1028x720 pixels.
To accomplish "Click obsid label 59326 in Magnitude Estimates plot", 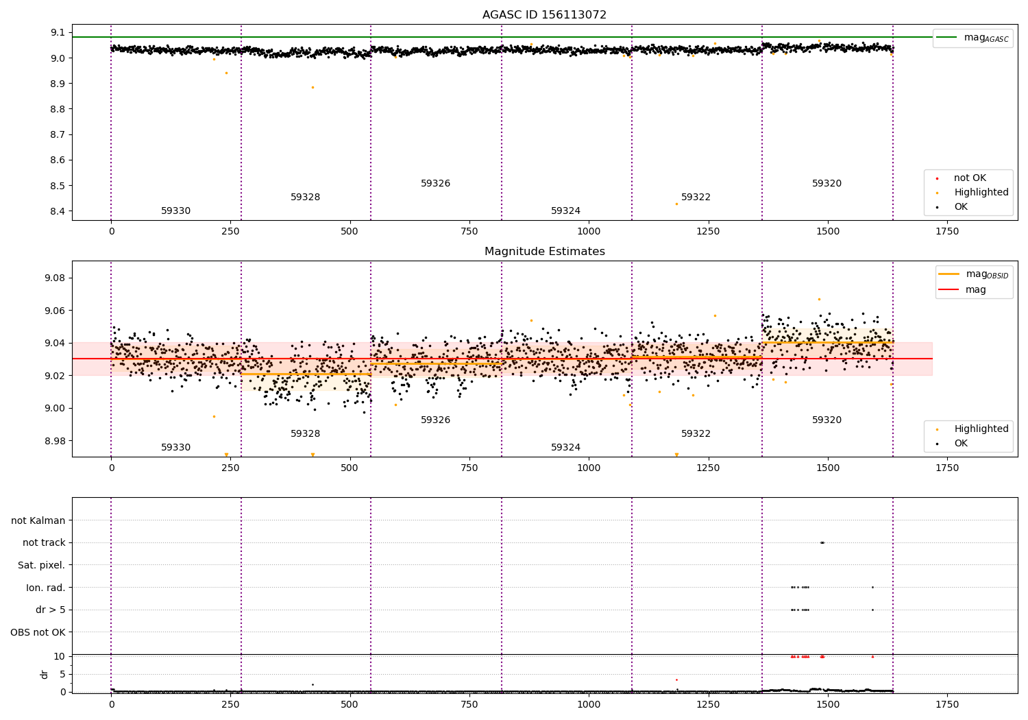I will [435, 420].
